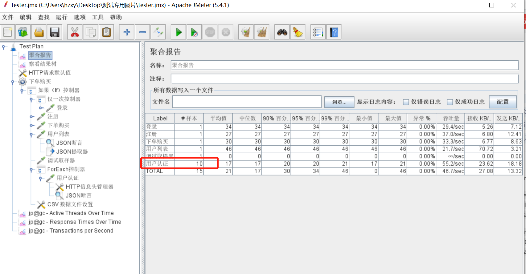Click the HTTP信息头管理器 tree icon
The image size is (526, 274).
tap(60, 187)
